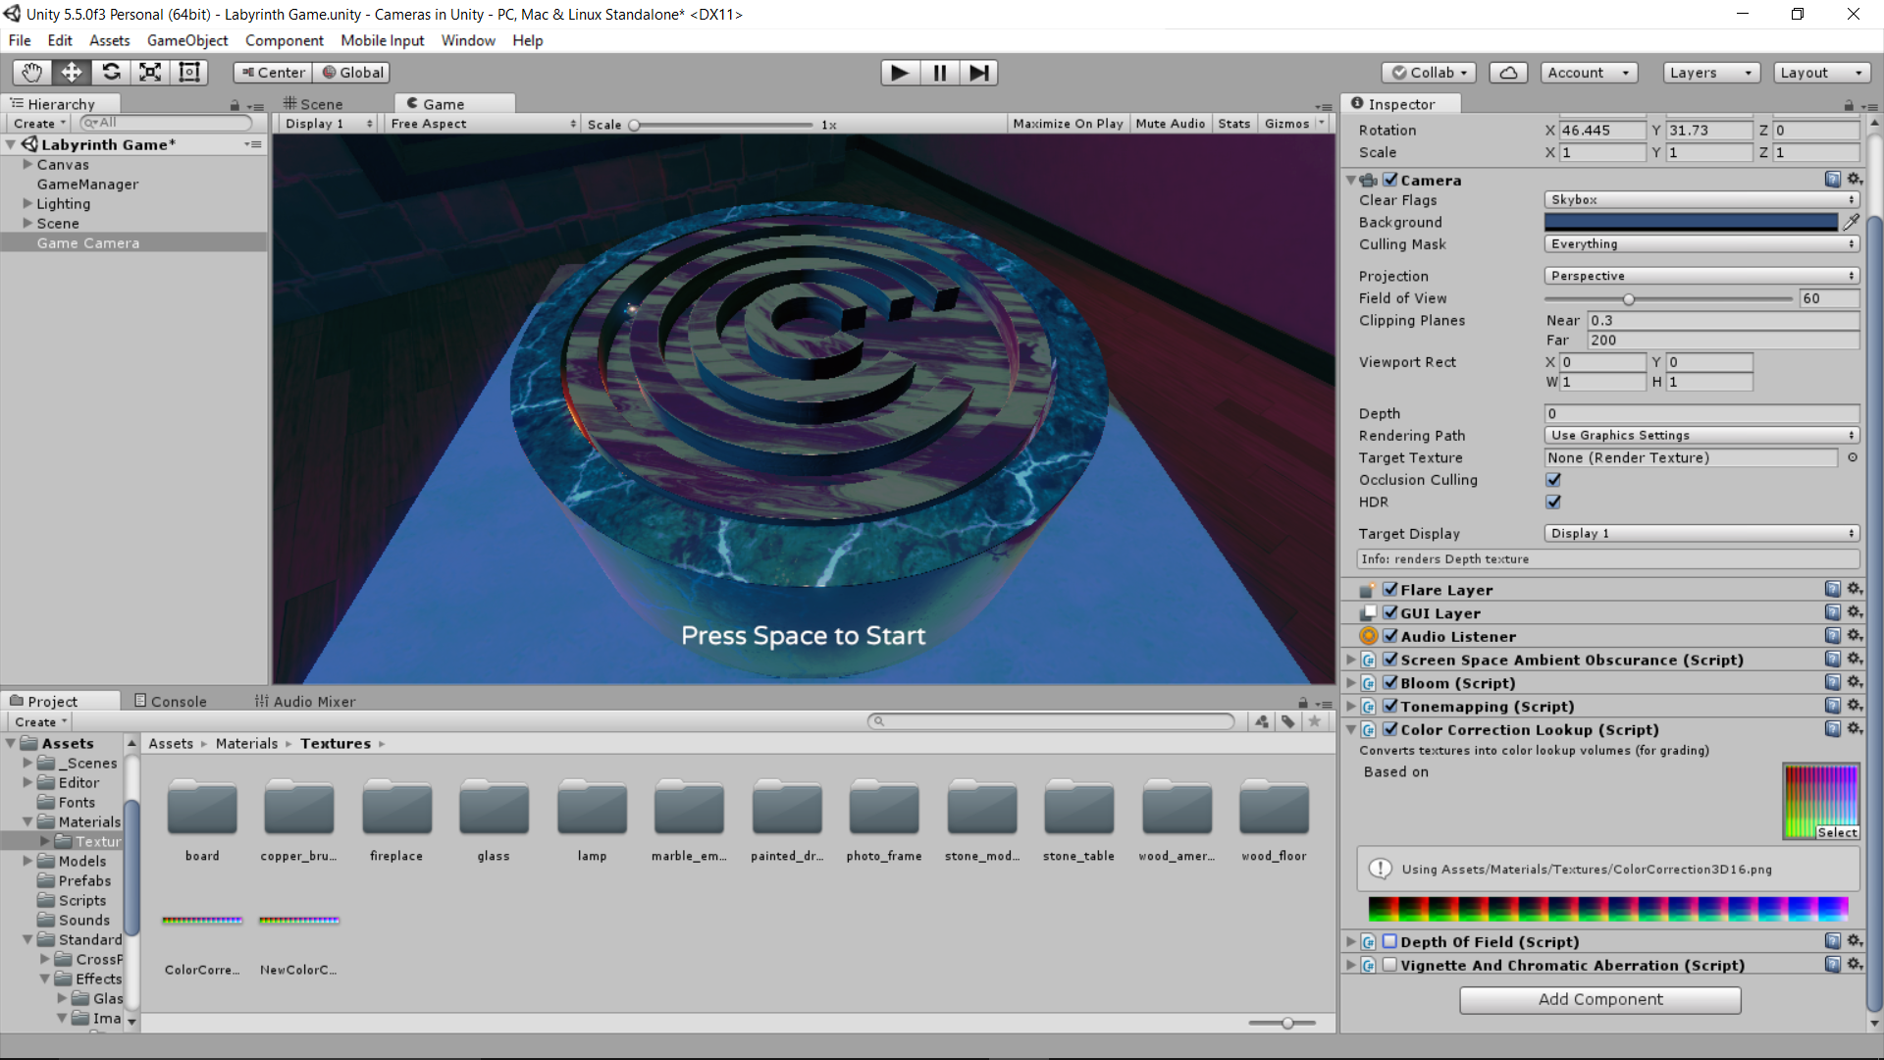Toggle the Camera component checkbox

1390,180
